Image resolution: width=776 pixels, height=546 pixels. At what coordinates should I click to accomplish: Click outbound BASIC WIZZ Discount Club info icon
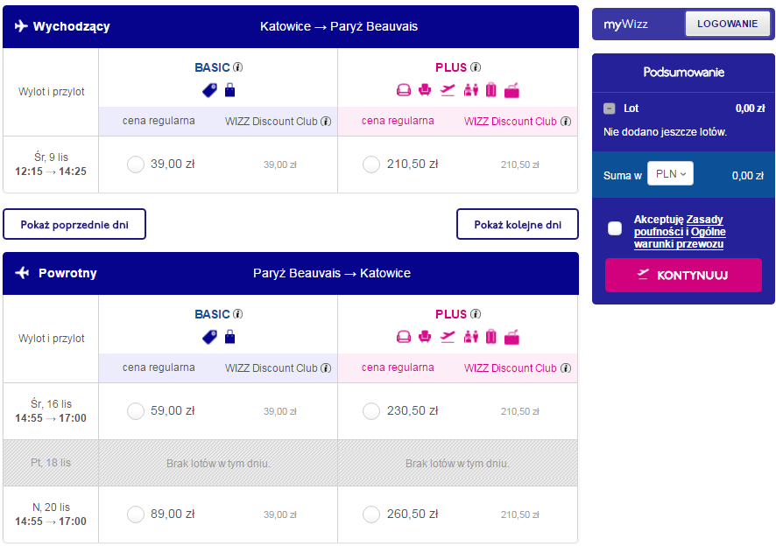pyautogui.click(x=326, y=121)
